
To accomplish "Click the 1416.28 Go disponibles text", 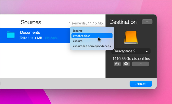I will [131, 58].
